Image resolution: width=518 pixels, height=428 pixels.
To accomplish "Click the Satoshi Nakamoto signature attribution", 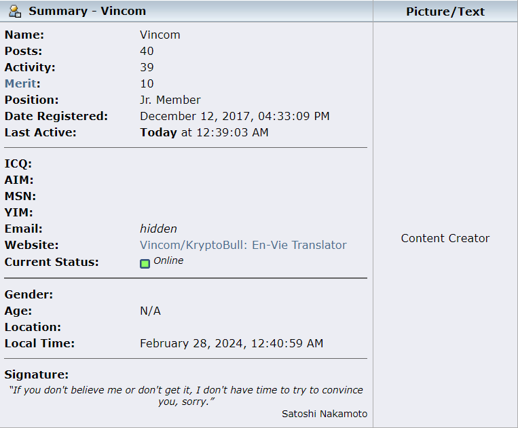I will tap(325, 414).
